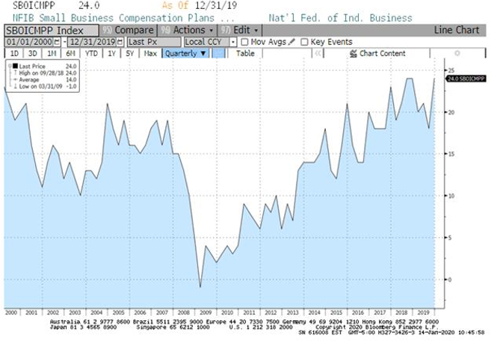The image size is (491, 344).
Task: Click the blue color swatch beside Quarterly
Action: pos(218,54)
